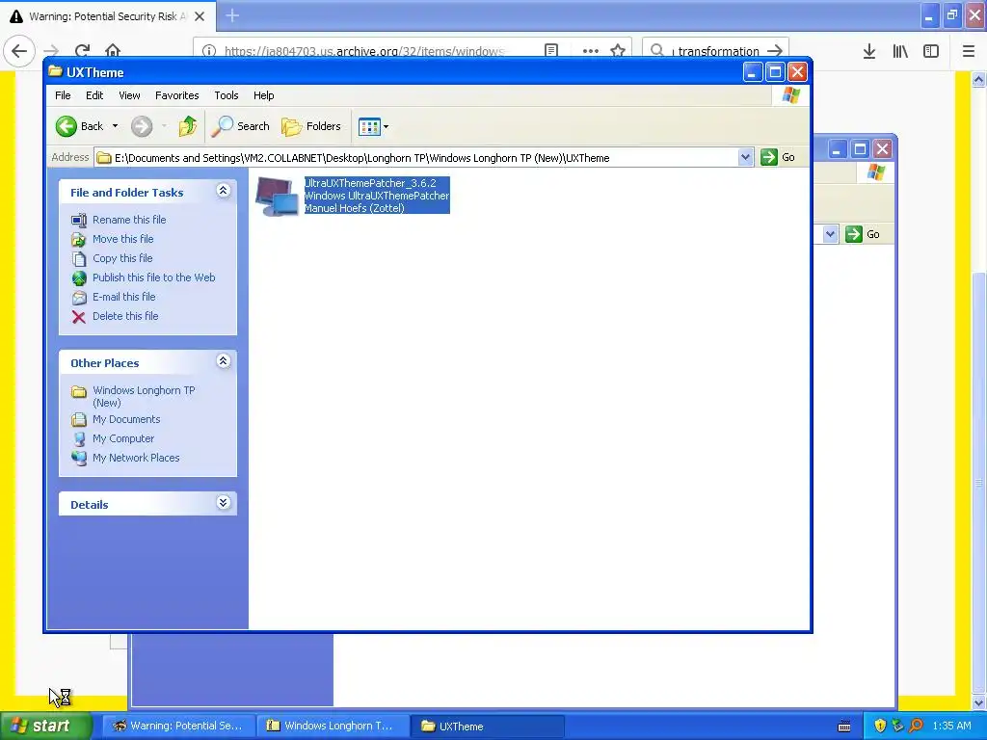Expand the address bar dropdown in UXTheme
987x740 pixels.
745,157
